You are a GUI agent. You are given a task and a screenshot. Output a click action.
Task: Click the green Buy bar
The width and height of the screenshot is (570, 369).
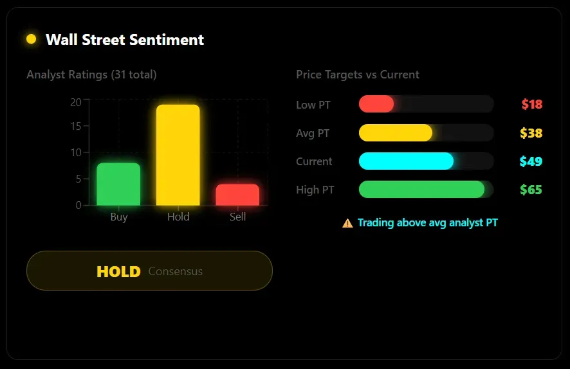coord(118,184)
